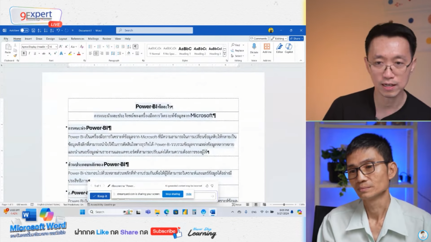Open the font size dropdown
Image resolution: width=431 pixels, height=242 pixels.
(x=56, y=47)
